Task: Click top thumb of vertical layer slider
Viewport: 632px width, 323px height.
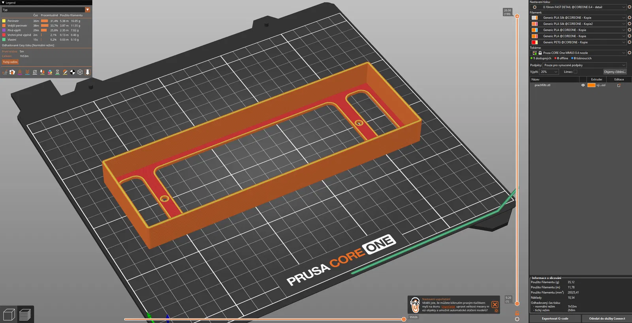Action: tap(517, 17)
